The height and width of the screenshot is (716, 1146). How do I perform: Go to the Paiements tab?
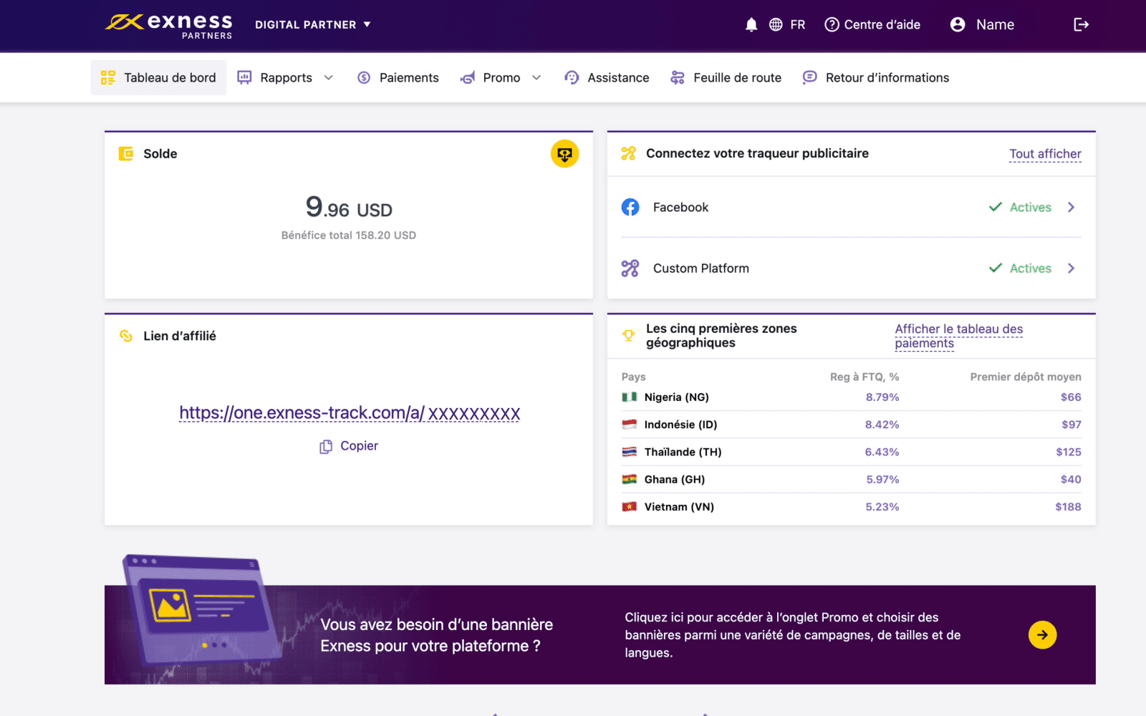coord(398,78)
